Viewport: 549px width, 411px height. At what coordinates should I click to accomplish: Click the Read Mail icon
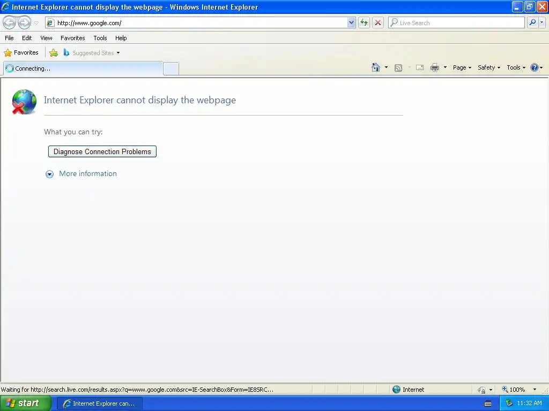[420, 67]
